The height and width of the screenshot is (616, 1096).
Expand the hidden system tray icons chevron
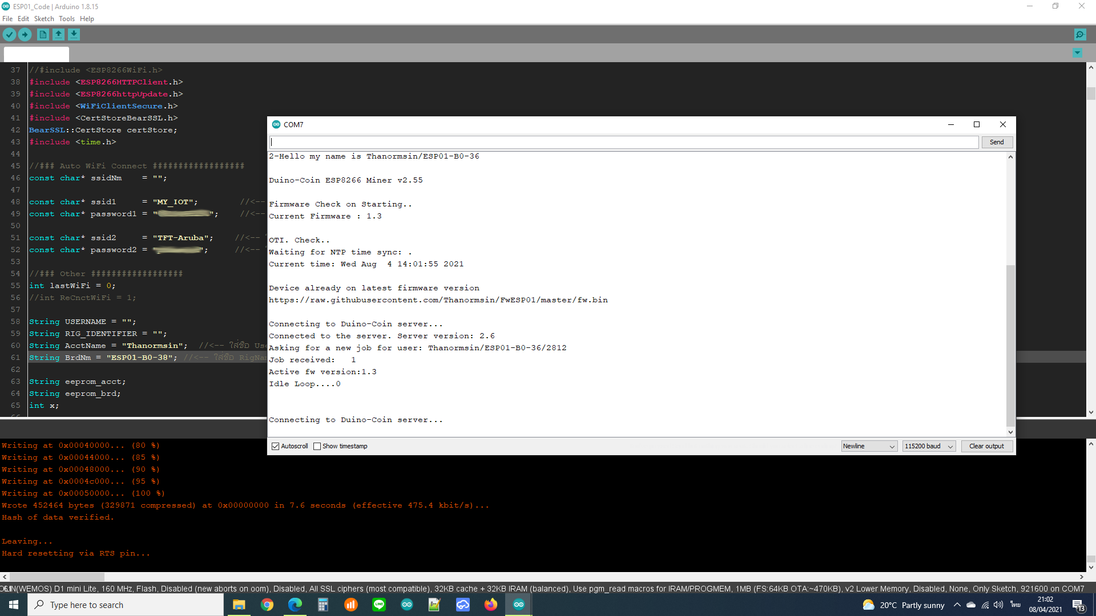click(x=957, y=605)
